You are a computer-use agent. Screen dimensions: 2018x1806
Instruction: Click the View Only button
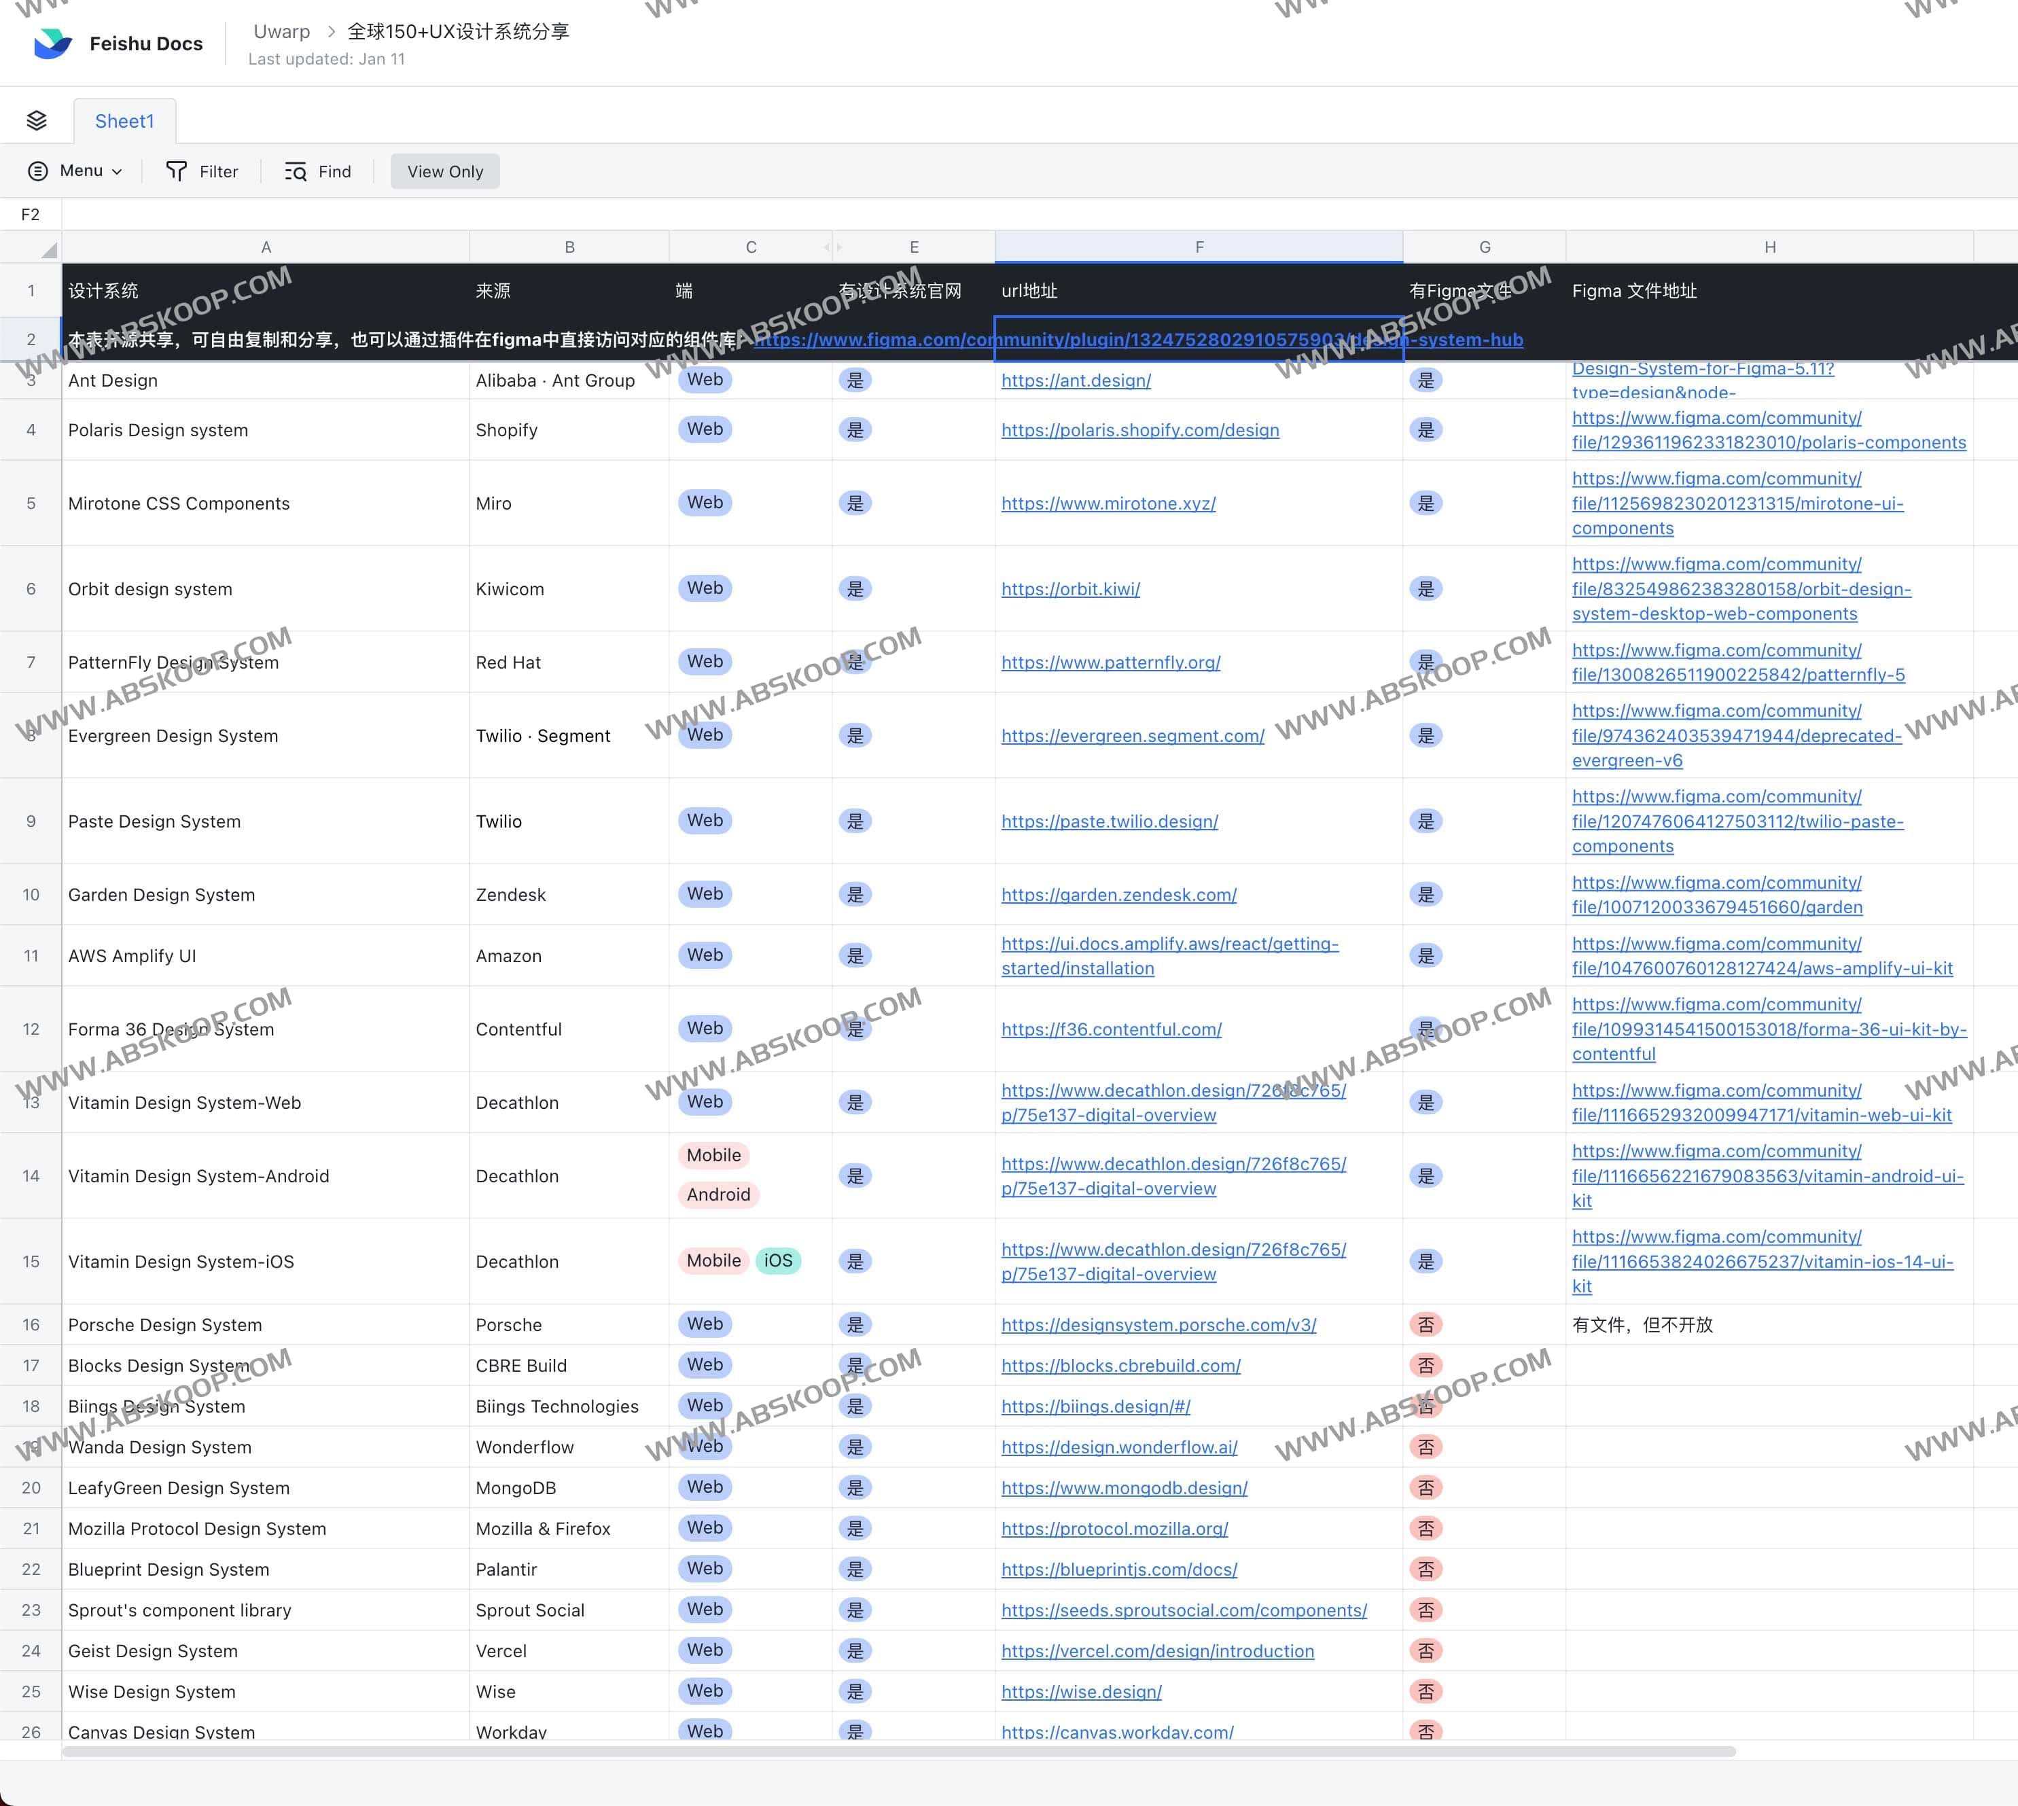pos(444,171)
